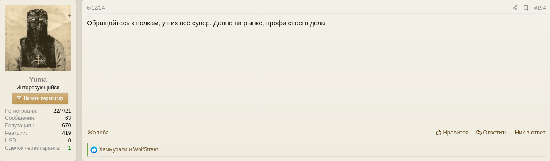Viewport: 550px width, 161px height.
Task: Report the post via Жалоба
Action: pyautogui.click(x=98, y=132)
